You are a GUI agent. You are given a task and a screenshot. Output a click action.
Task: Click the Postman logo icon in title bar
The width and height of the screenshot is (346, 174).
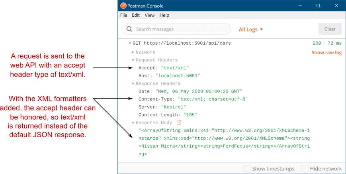coord(123,6)
